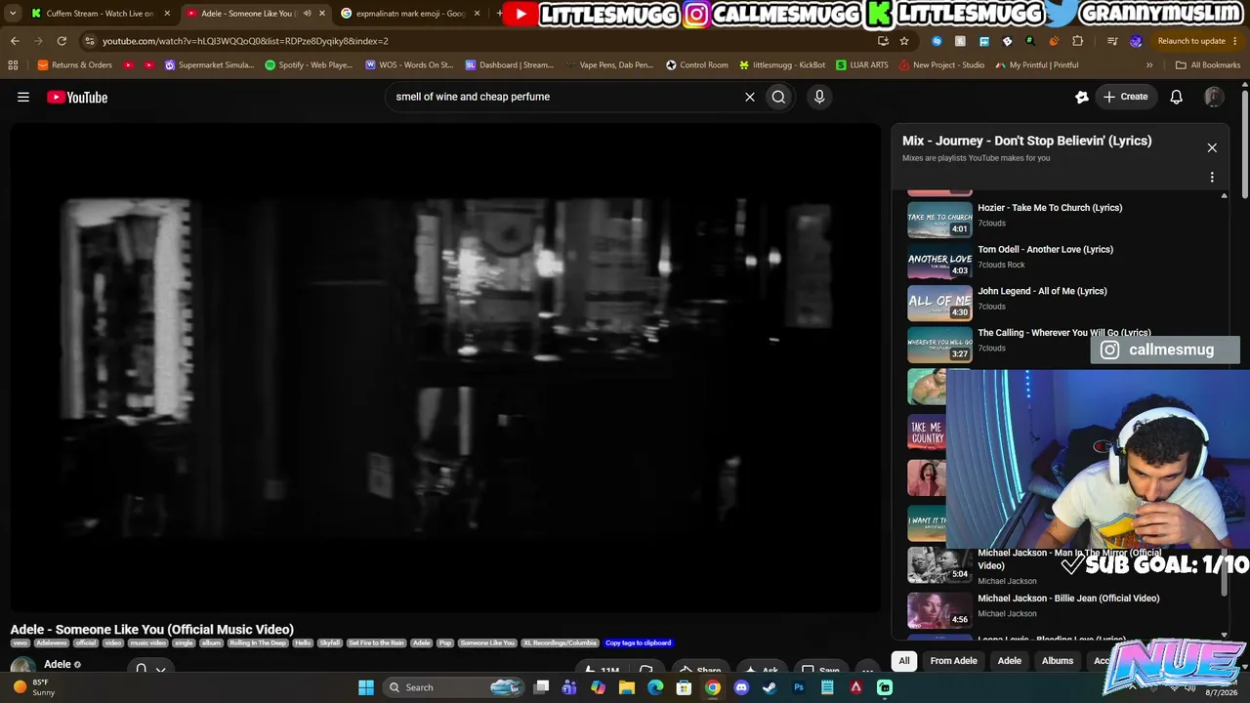This screenshot has width=1250, height=703.
Task: Open the Another Love thumbnail
Action: tap(939, 261)
